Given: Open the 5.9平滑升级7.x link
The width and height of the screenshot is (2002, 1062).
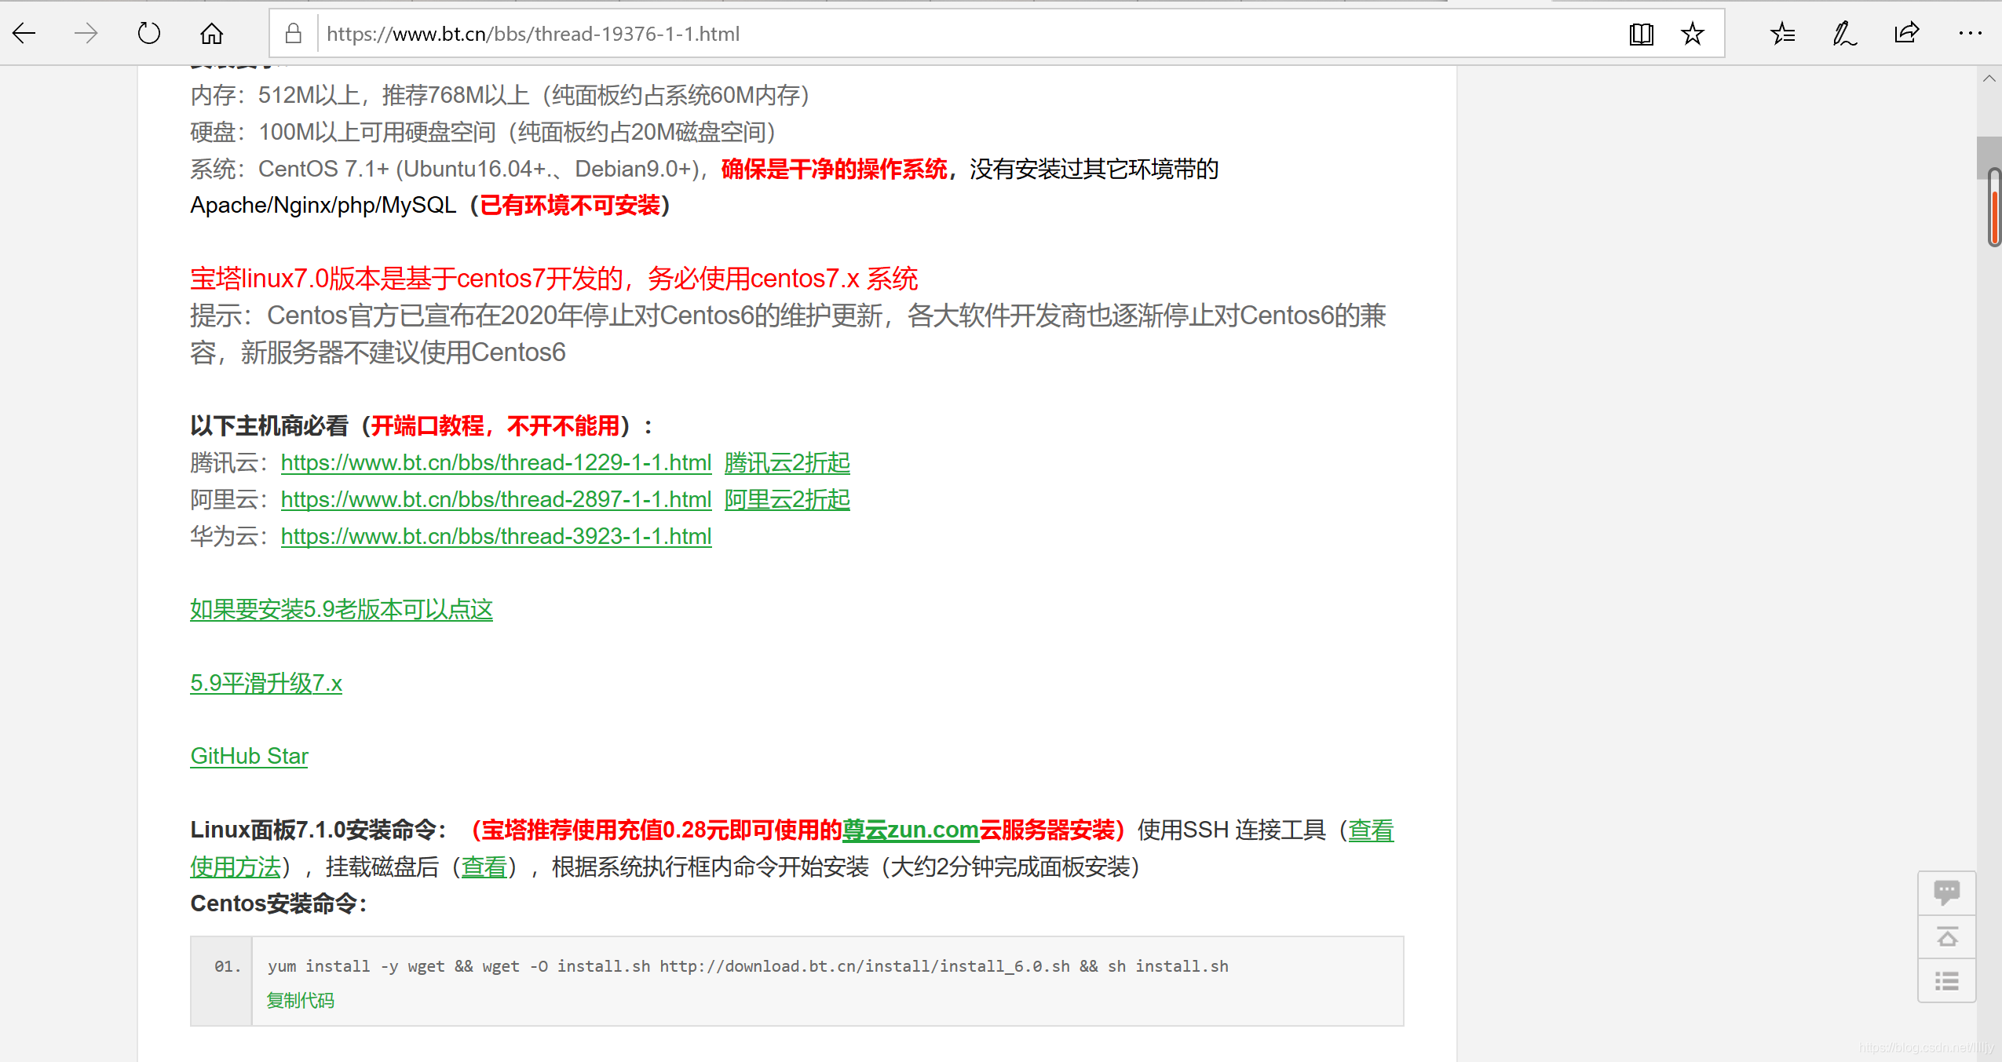Looking at the screenshot, I should [266, 684].
